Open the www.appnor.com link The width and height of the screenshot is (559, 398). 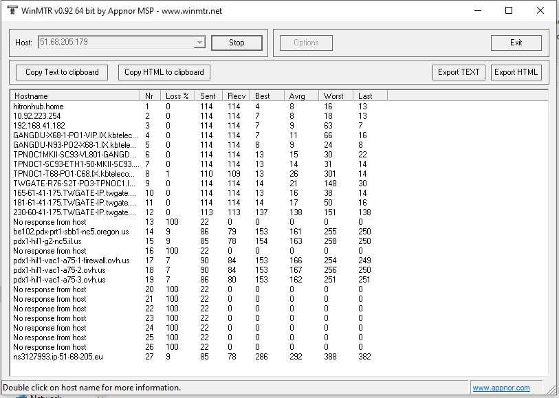point(501,388)
